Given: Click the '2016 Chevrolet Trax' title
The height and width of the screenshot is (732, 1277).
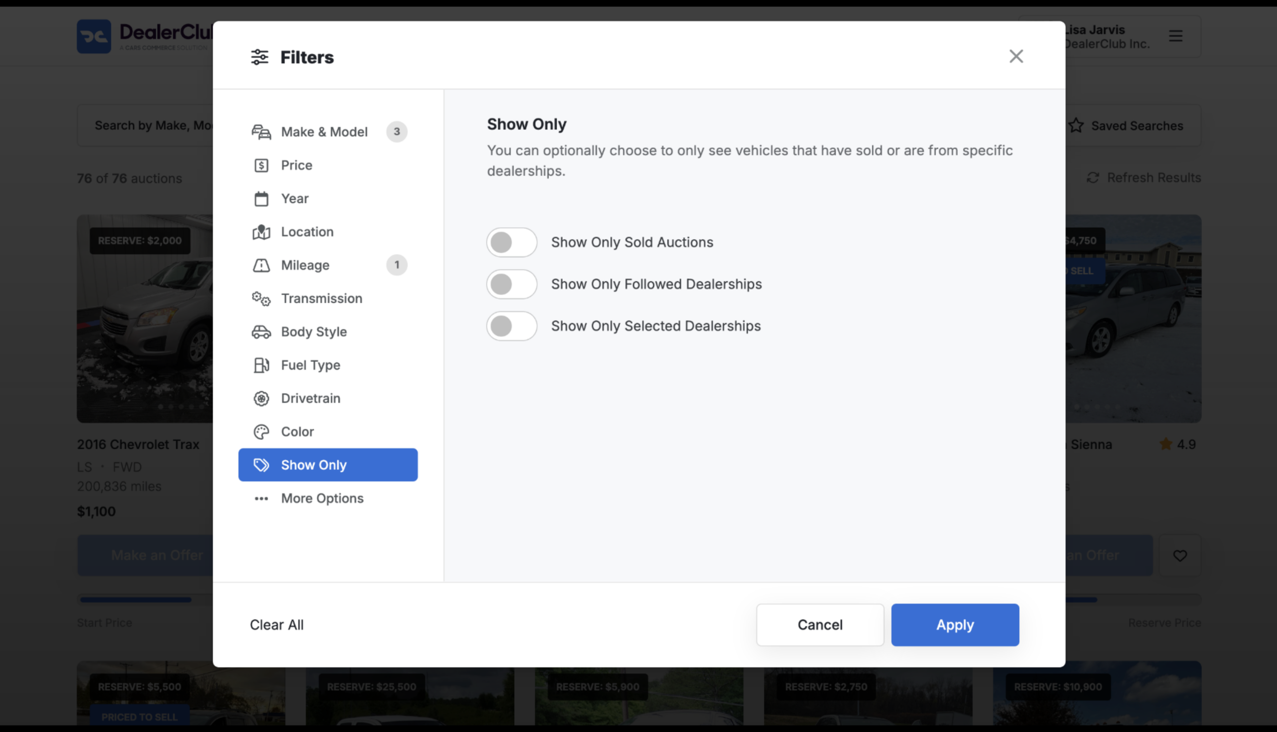Looking at the screenshot, I should (138, 444).
